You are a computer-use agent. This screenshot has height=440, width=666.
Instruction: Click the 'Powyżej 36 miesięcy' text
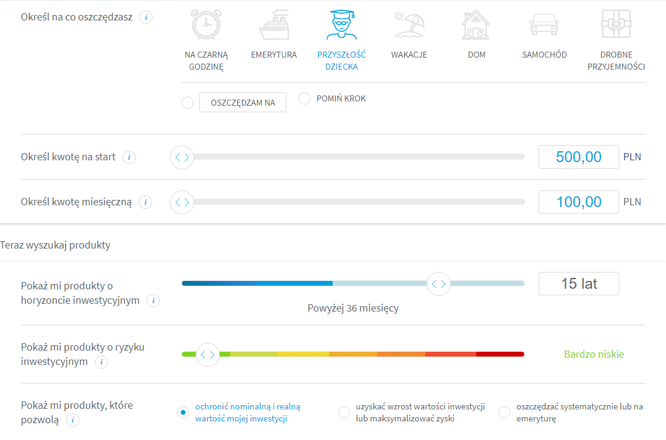click(353, 309)
